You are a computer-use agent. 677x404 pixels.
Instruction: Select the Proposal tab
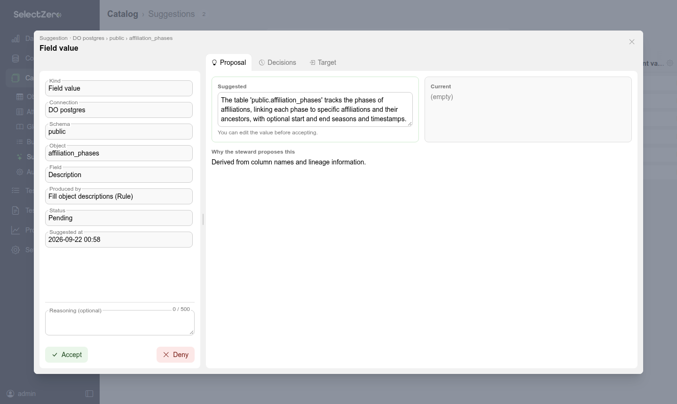[x=228, y=62]
